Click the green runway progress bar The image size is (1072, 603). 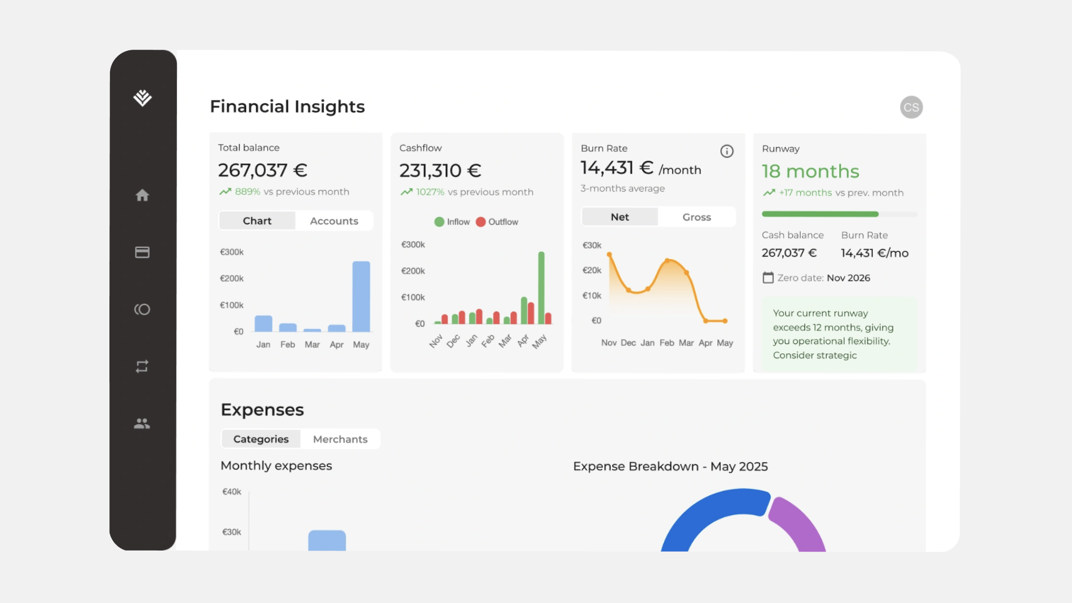pyautogui.click(x=820, y=214)
